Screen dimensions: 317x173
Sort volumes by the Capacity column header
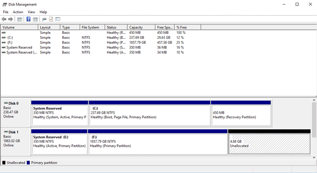click(x=141, y=27)
